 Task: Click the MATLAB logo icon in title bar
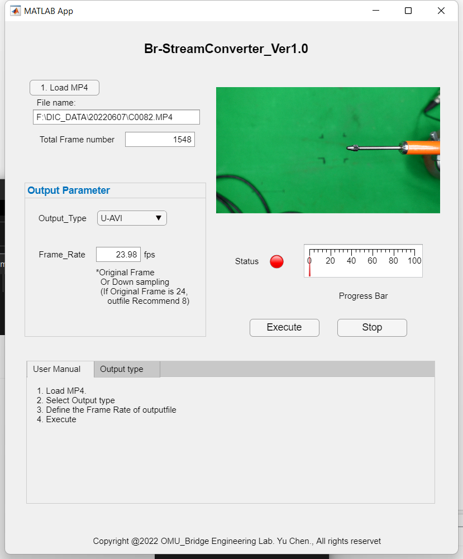(x=16, y=11)
